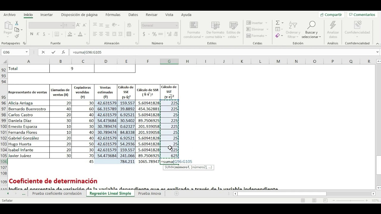Viewport: 381px width, 214px height.
Task: Toggle Wrap Text in the Alineación group
Action: pyautogui.click(x=129, y=25)
